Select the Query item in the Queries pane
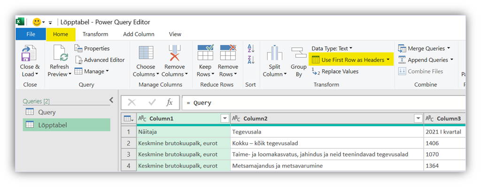The image size is (481, 187). point(67,112)
